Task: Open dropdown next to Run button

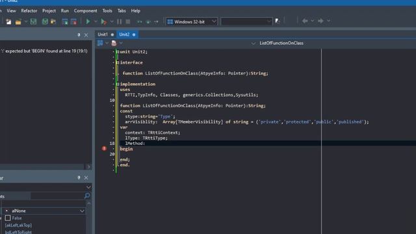Action: coord(96,21)
